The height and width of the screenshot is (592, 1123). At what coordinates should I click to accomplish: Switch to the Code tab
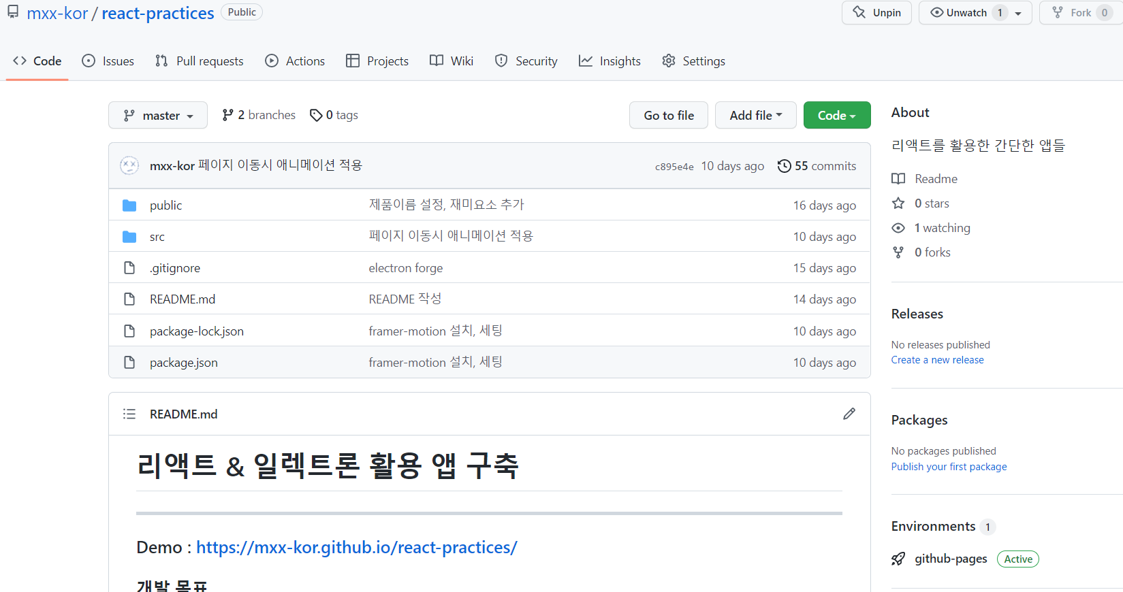tap(37, 61)
